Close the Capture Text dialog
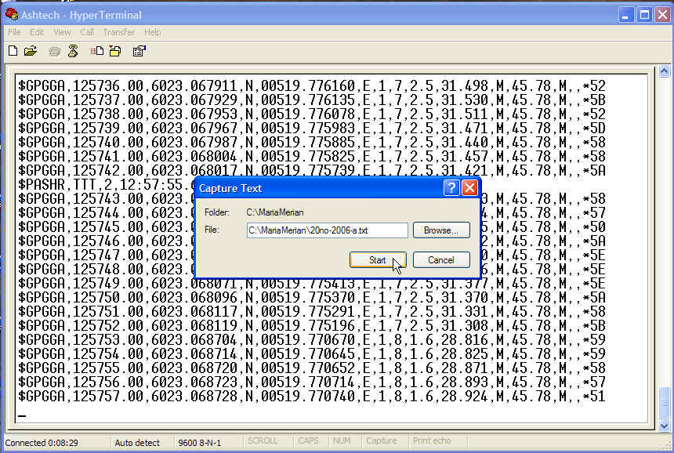 click(x=469, y=188)
